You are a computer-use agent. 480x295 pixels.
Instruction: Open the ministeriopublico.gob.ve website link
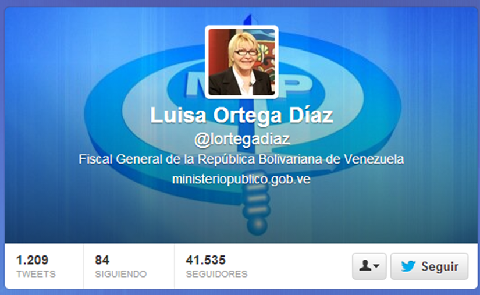(241, 179)
